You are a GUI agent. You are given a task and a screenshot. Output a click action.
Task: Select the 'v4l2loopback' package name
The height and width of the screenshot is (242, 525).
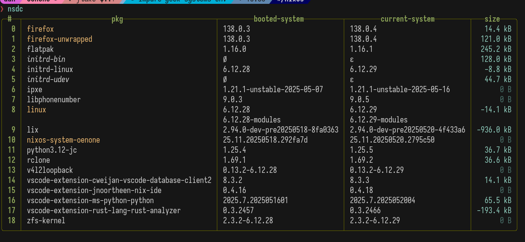click(50, 170)
